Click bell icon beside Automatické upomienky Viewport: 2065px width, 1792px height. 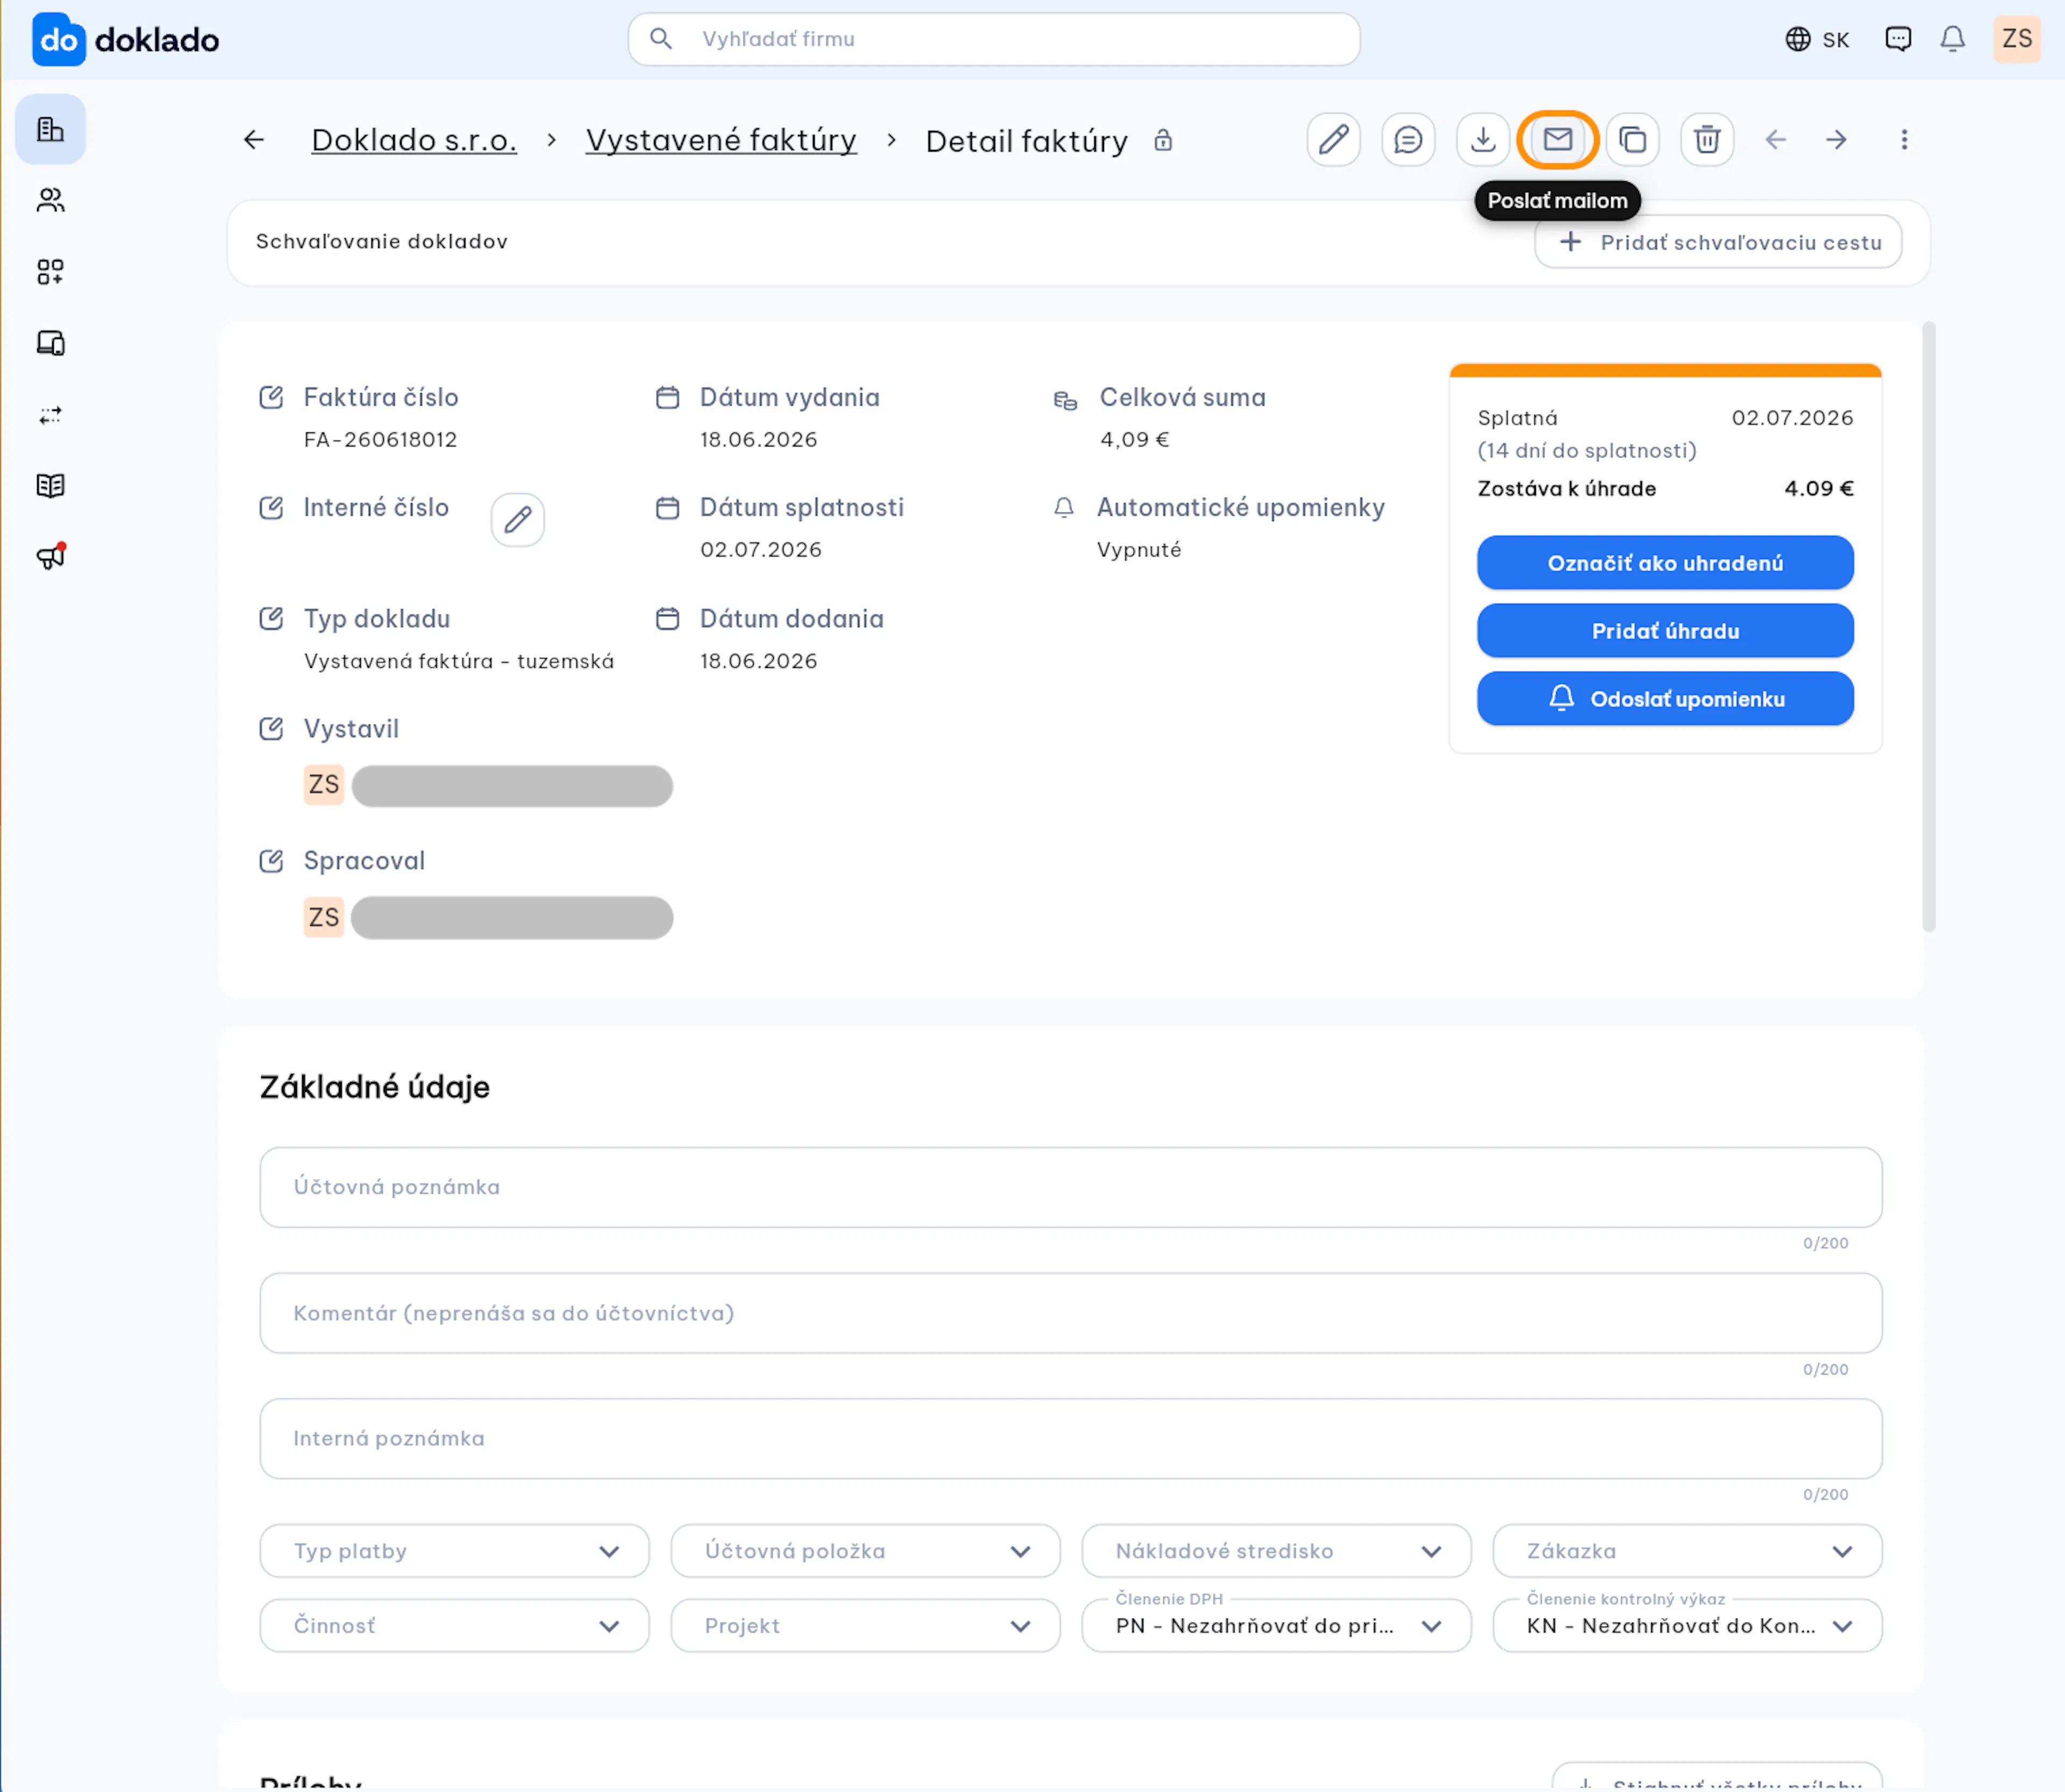pyautogui.click(x=1064, y=508)
